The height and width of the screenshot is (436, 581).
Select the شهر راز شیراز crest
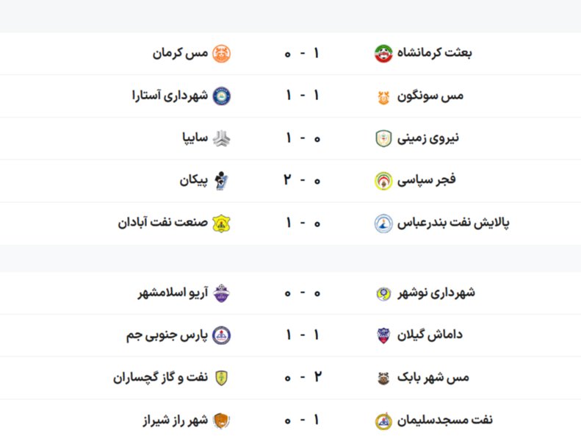click(x=221, y=421)
